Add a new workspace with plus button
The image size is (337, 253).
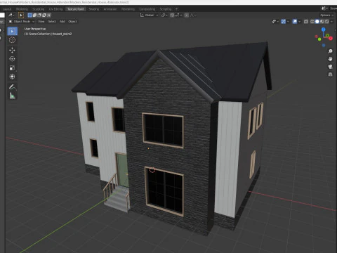(177, 9)
